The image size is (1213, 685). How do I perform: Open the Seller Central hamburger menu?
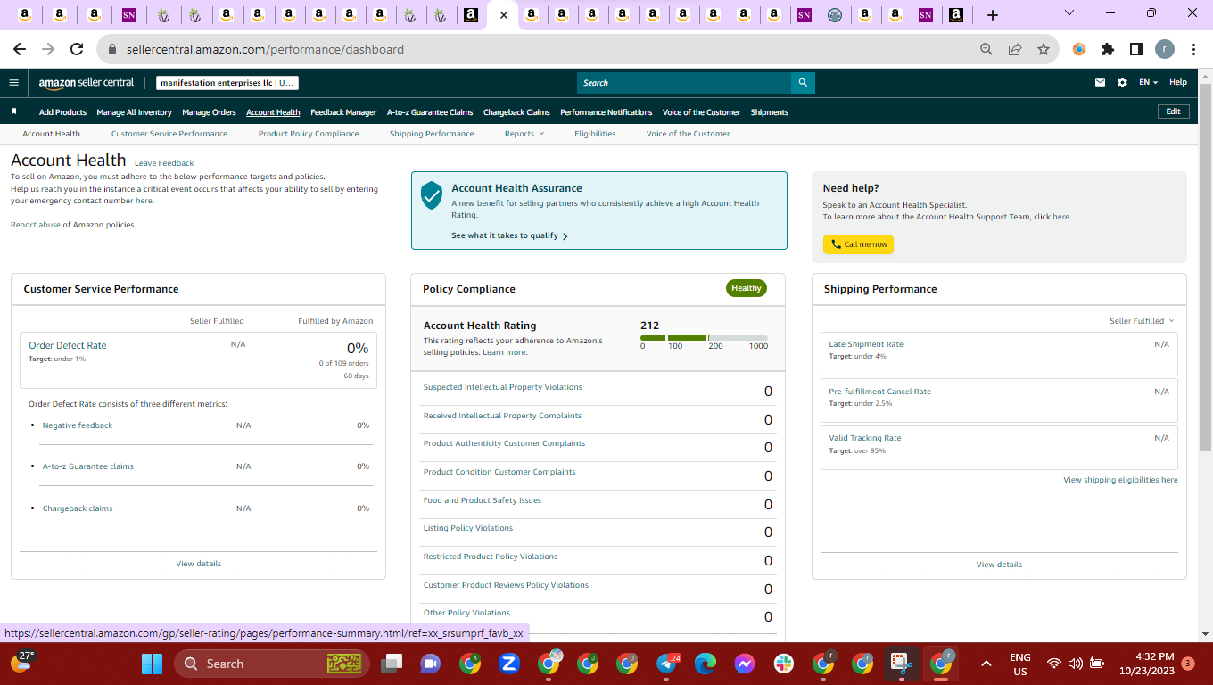tap(13, 83)
